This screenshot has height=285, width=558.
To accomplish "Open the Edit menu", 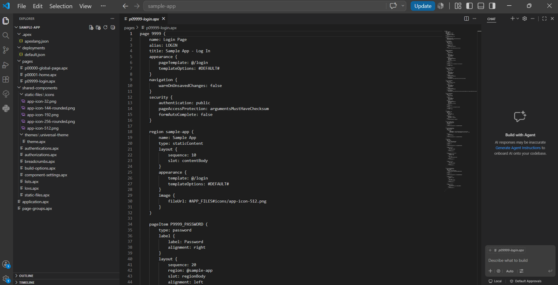I will tap(38, 6).
